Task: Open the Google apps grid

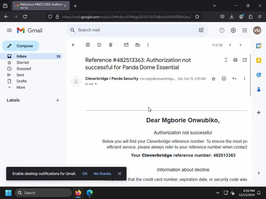Action: point(245,30)
